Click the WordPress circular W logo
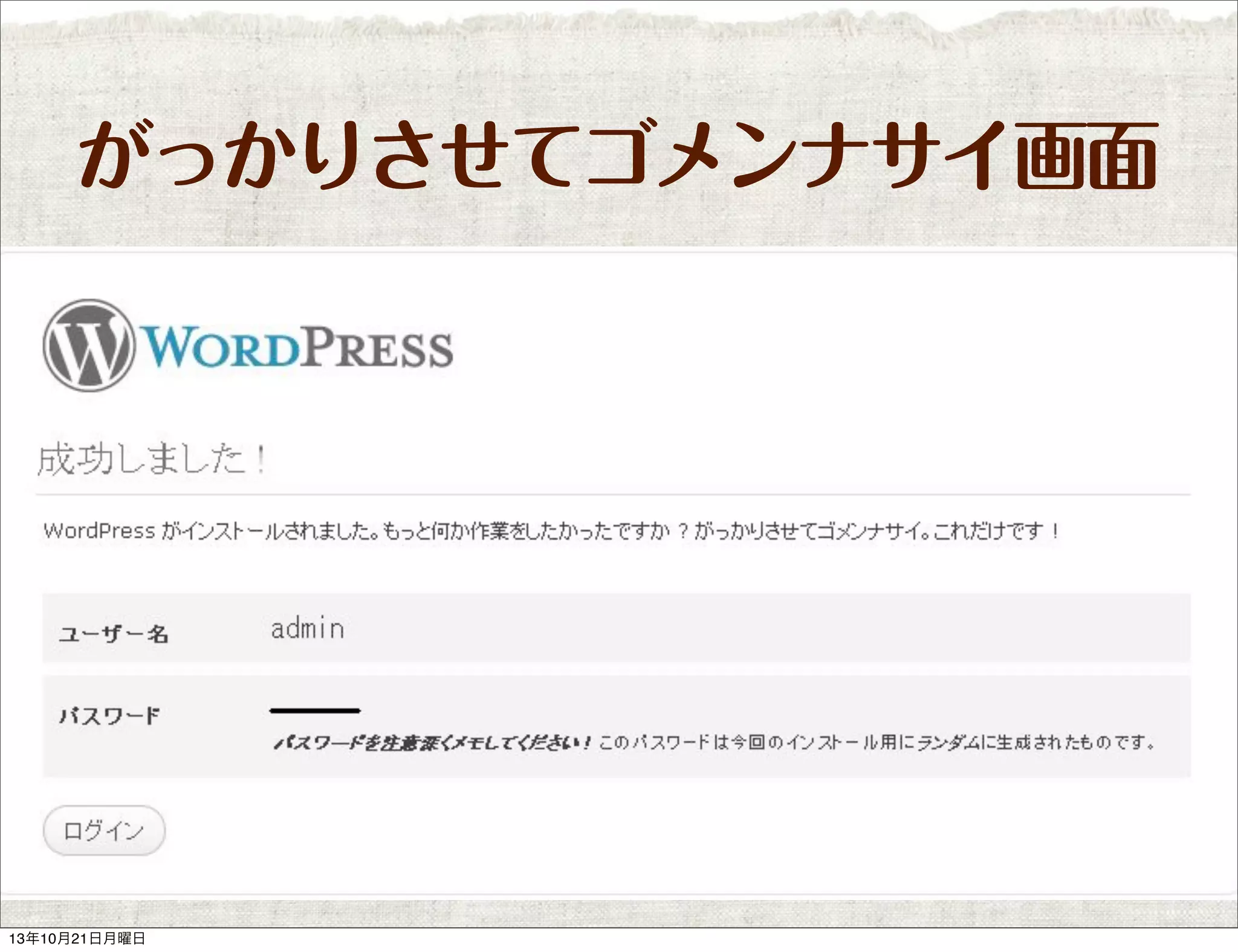Image resolution: width=1238 pixels, height=952 pixels. tap(88, 345)
